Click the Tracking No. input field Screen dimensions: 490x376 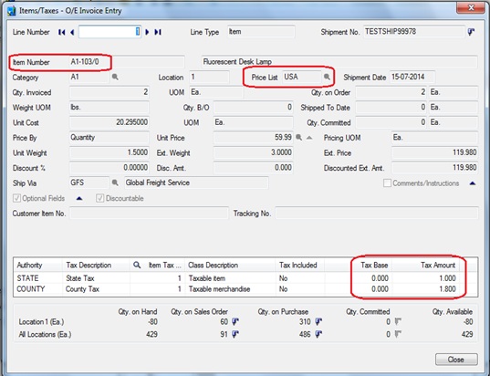(377, 214)
